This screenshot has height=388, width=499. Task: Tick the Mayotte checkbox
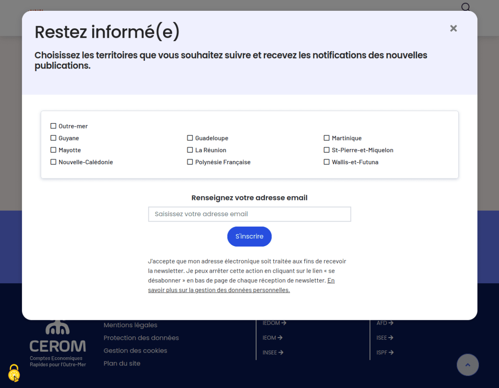(53, 150)
